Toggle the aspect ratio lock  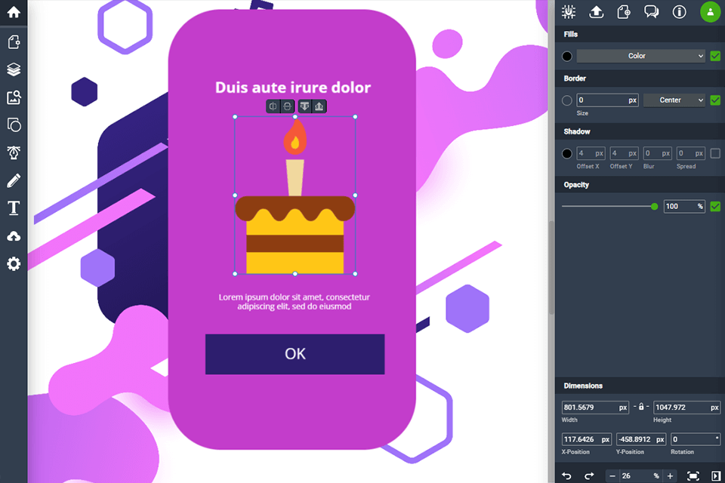click(641, 407)
